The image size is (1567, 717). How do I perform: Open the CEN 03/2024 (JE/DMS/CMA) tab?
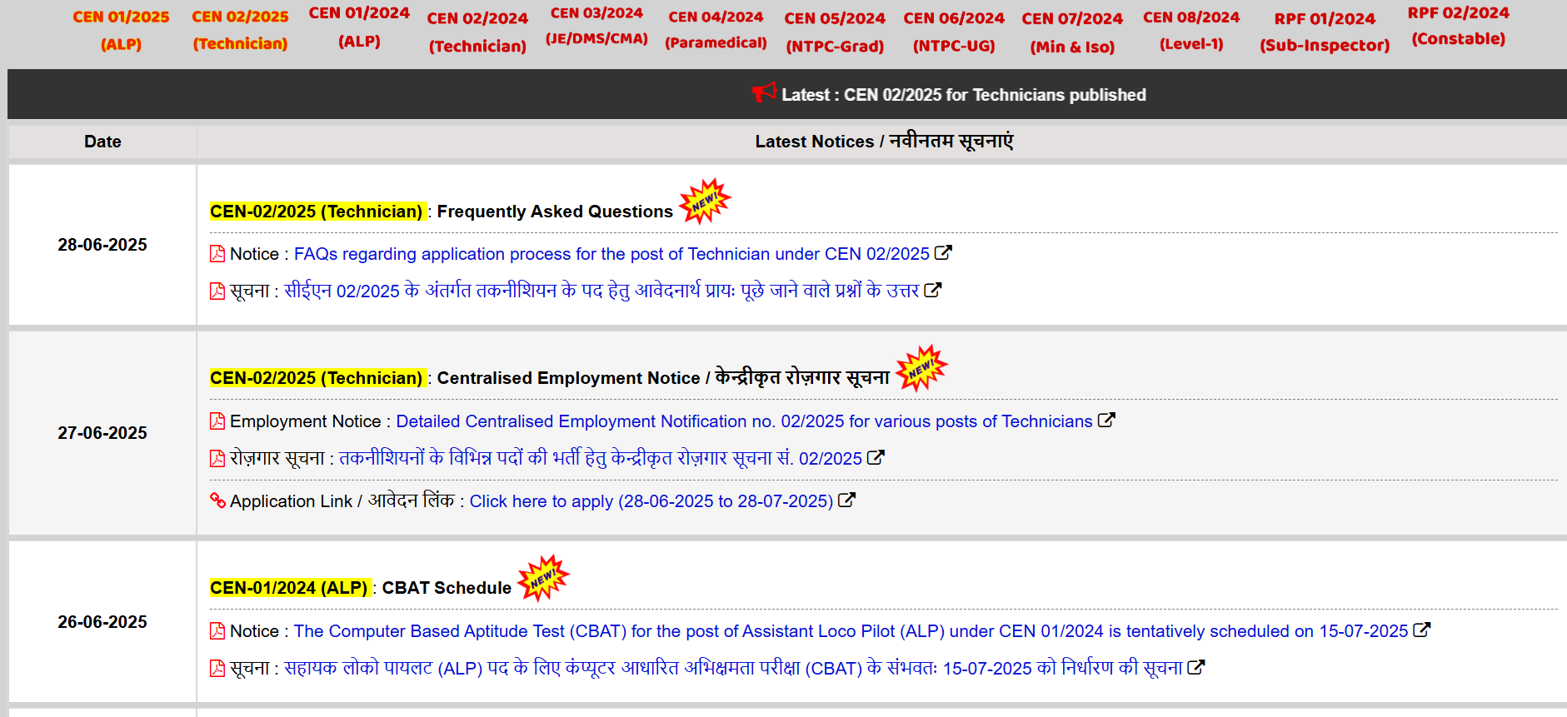[596, 26]
